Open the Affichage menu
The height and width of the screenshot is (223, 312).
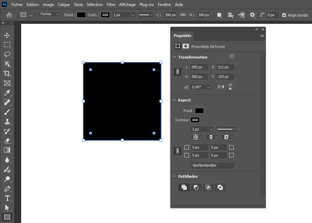click(127, 5)
